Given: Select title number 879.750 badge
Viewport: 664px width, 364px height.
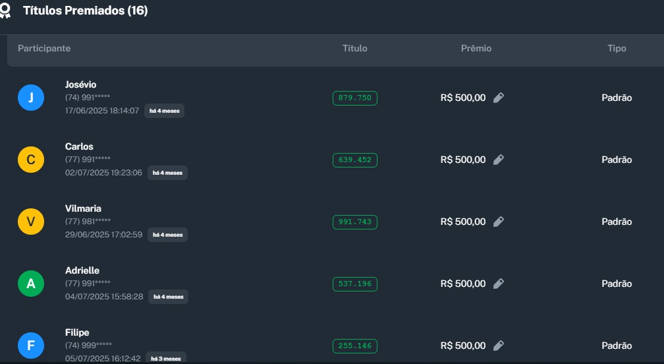Looking at the screenshot, I should click(x=355, y=98).
